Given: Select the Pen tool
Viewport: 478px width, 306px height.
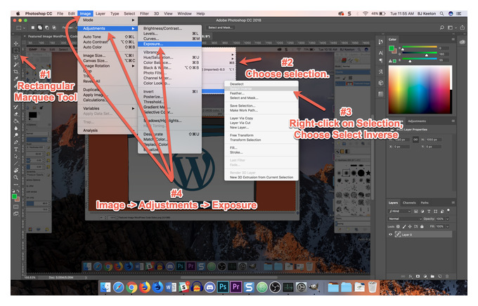Looking at the screenshot, I should [16, 142].
